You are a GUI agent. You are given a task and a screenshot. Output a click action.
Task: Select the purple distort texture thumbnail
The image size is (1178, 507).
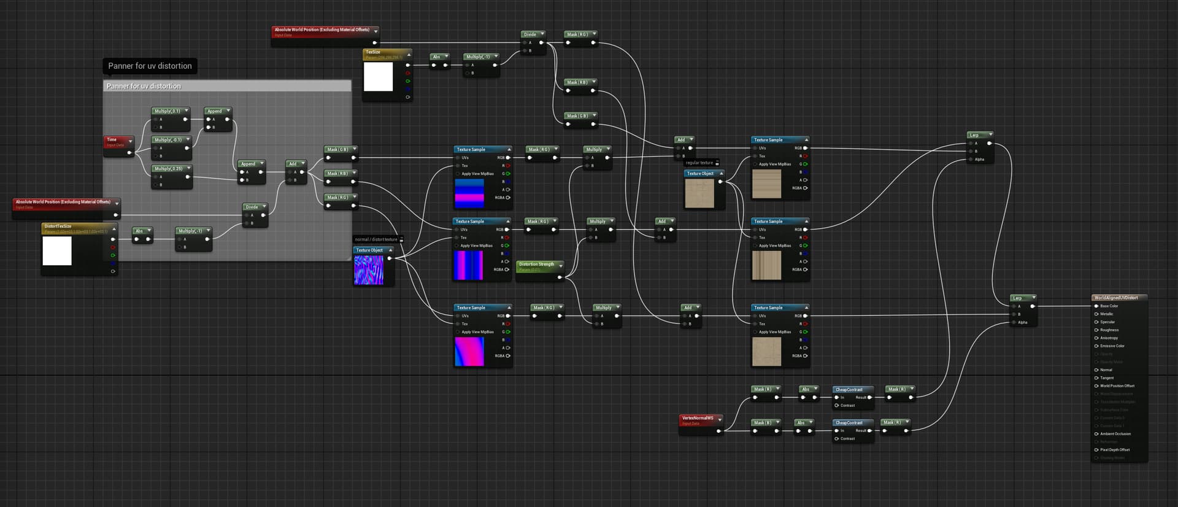tap(369, 270)
